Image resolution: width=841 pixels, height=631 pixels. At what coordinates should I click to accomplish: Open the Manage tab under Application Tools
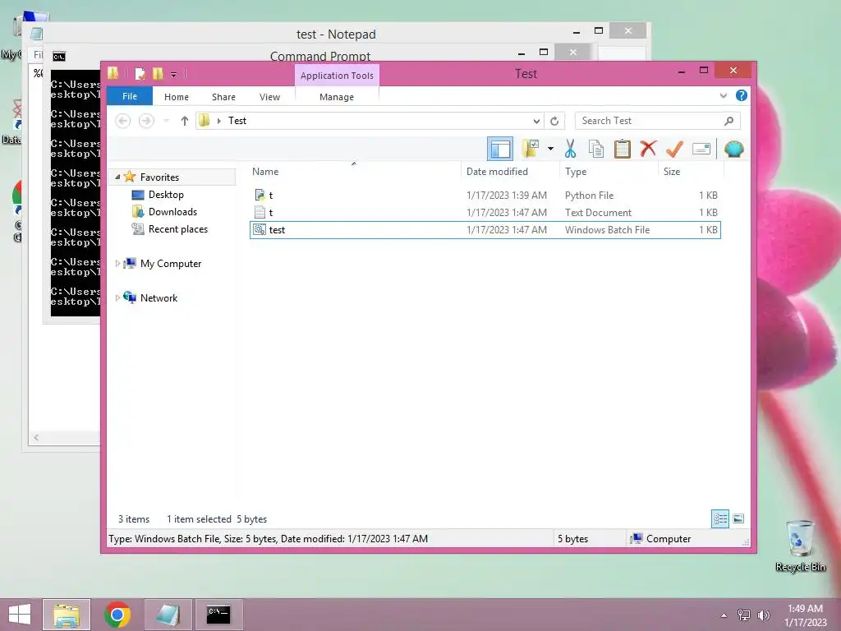(337, 97)
